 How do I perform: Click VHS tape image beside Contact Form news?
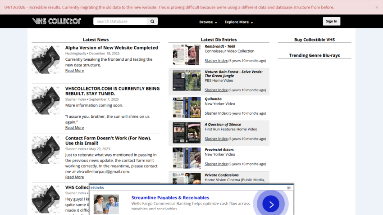tap(46, 150)
